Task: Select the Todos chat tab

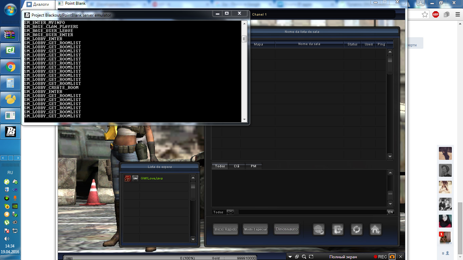Action: [x=220, y=166]
